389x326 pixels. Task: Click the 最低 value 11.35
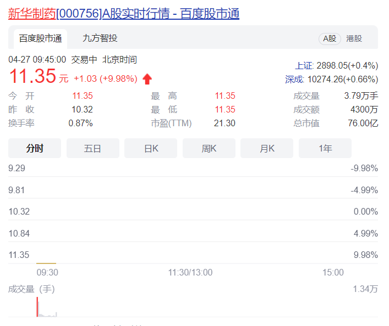point(225,109)
